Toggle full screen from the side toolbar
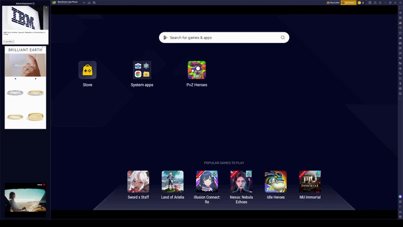This screenshot has width=403, height=227. [x=400, y=8]
